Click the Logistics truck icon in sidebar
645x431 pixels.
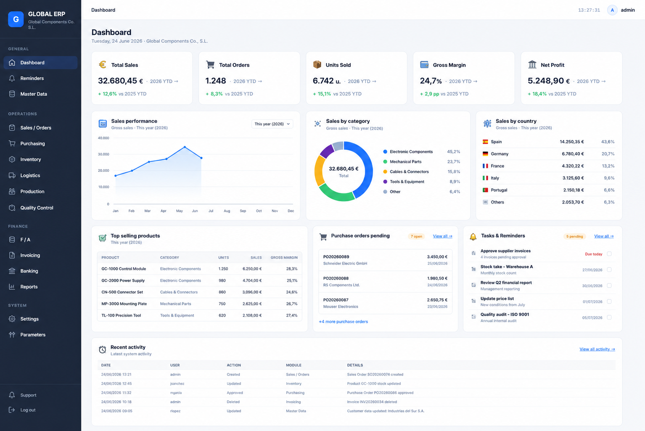[x=12, y=175]
